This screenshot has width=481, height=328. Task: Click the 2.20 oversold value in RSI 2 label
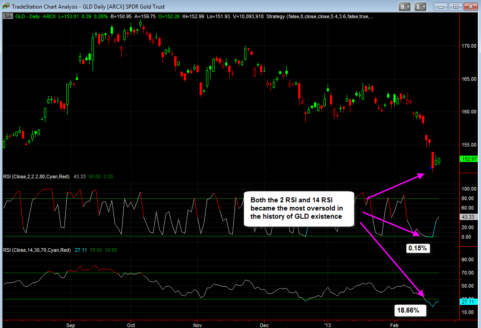[x=108, y=177]
